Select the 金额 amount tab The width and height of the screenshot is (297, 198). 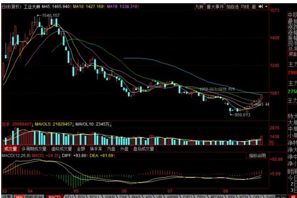(81, 149)
